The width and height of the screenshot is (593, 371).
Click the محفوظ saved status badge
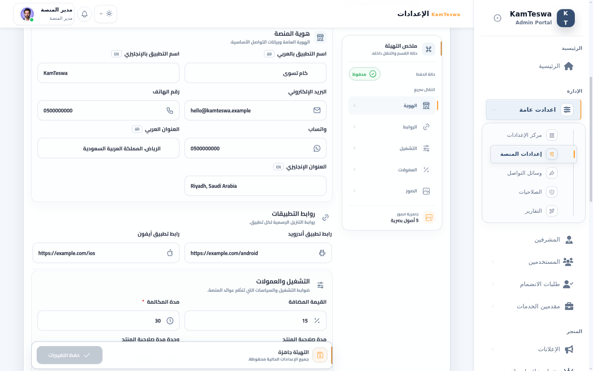pos(364,74)
